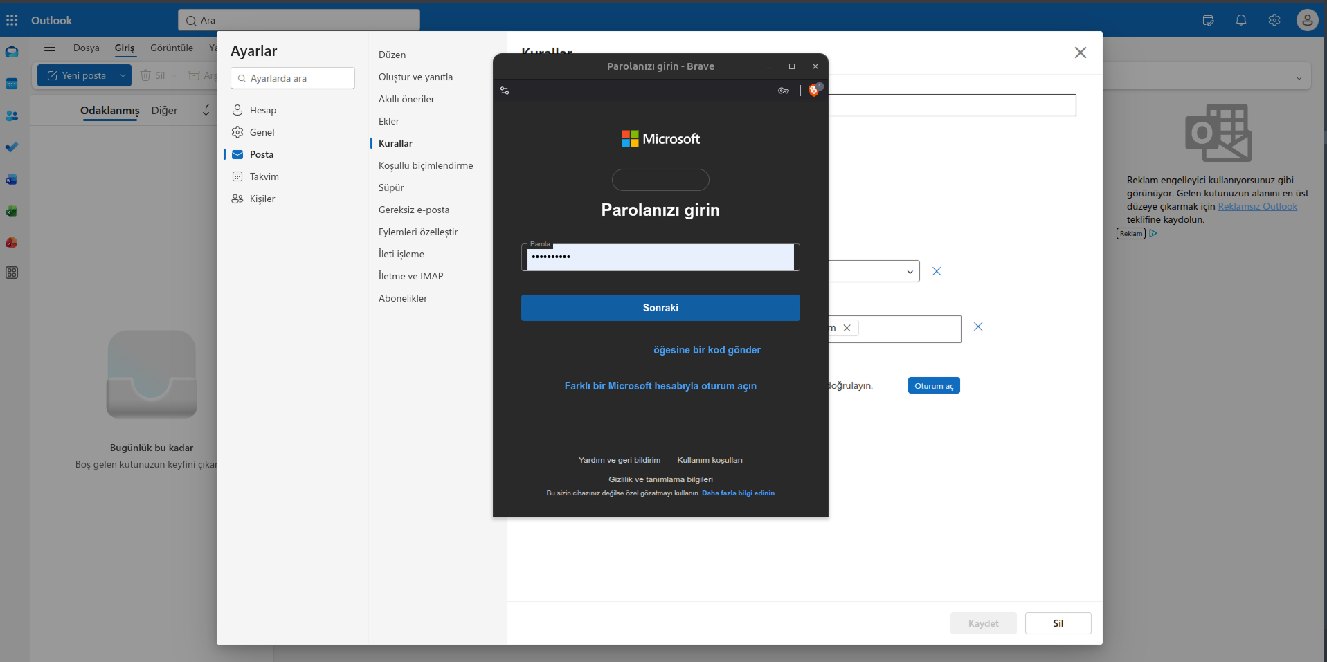Screen dimensions: 1327x662
Task: Open notifications bell icon
Action: [1241, 20]
